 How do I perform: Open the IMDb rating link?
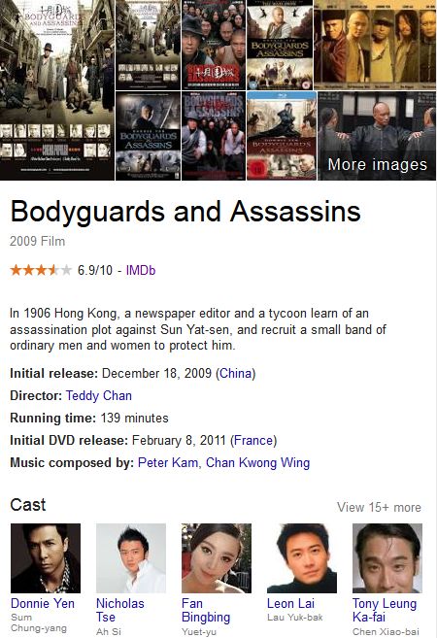[x=141, y=270]
